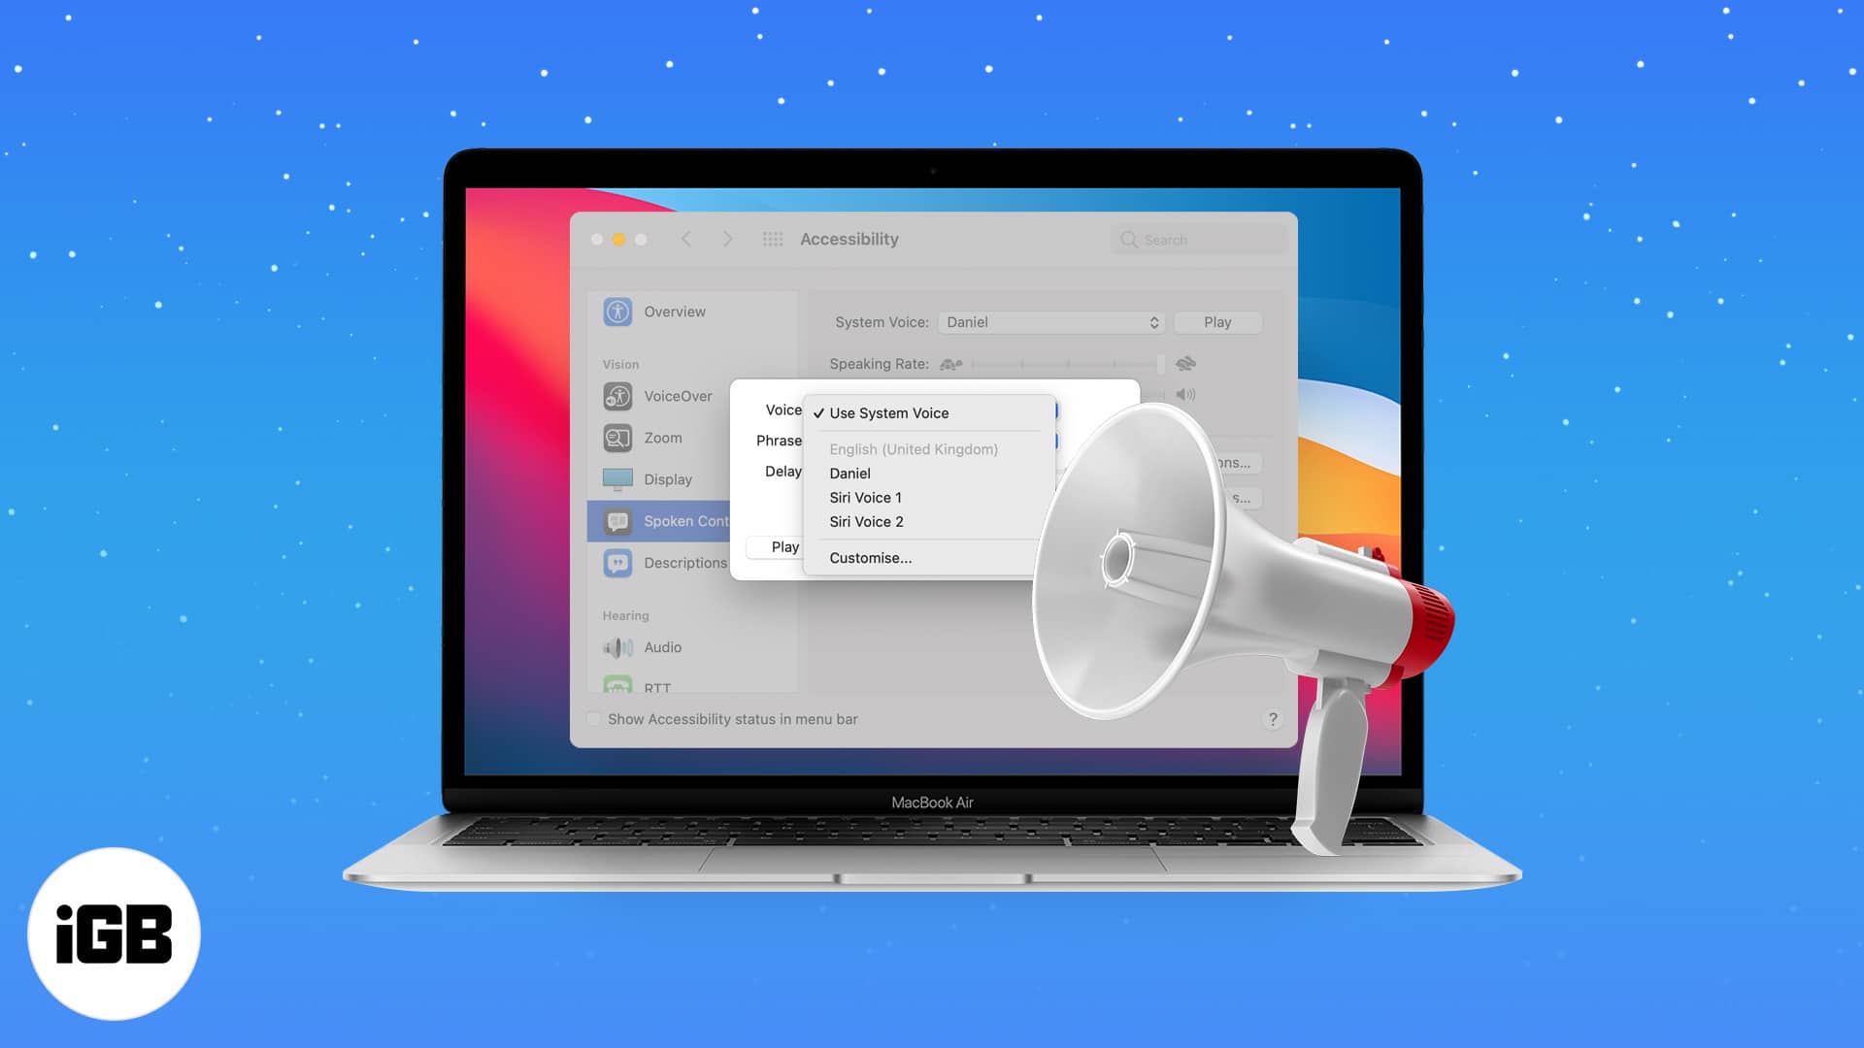This screenshot has height=1048, width=1864.
Task: Click the Overview icon in sidebar
Action: (617, 311)
